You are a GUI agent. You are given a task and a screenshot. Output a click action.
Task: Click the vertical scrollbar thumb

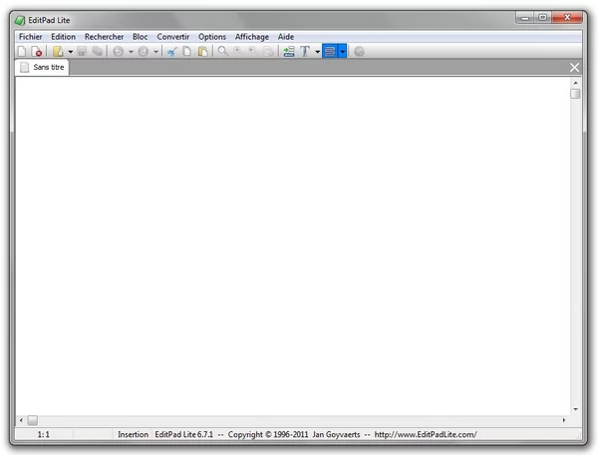click(x=575, y=94)
